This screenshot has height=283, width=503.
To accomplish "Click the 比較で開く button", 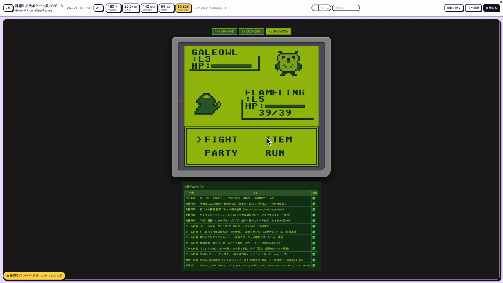I will pyautogui.click(x=454, y=8).
